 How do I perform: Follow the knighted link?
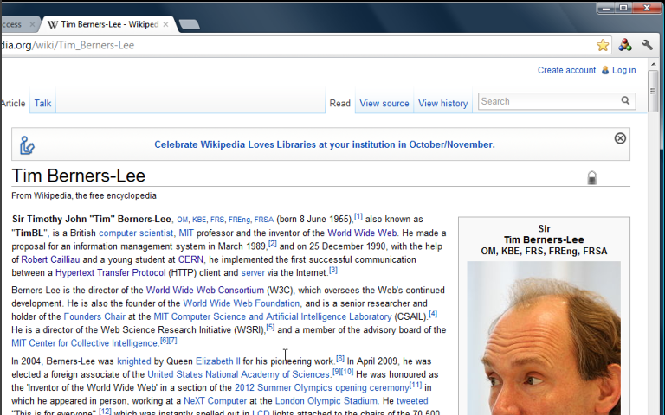(134, 361)
